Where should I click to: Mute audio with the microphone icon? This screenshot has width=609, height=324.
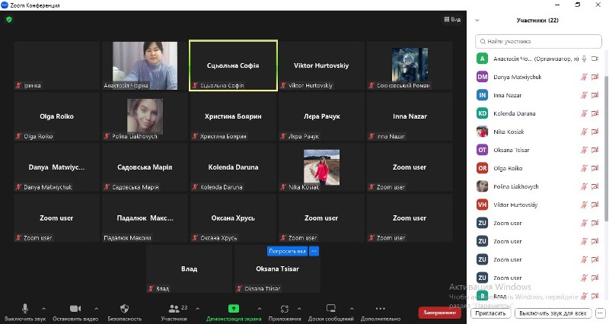pyautogui.click(x=24, y=309)
